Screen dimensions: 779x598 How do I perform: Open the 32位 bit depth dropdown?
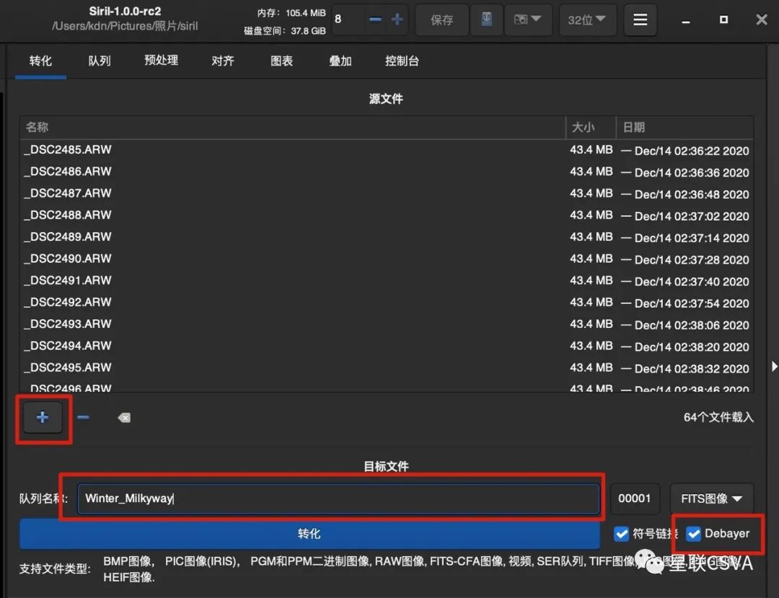pos(586,20)
